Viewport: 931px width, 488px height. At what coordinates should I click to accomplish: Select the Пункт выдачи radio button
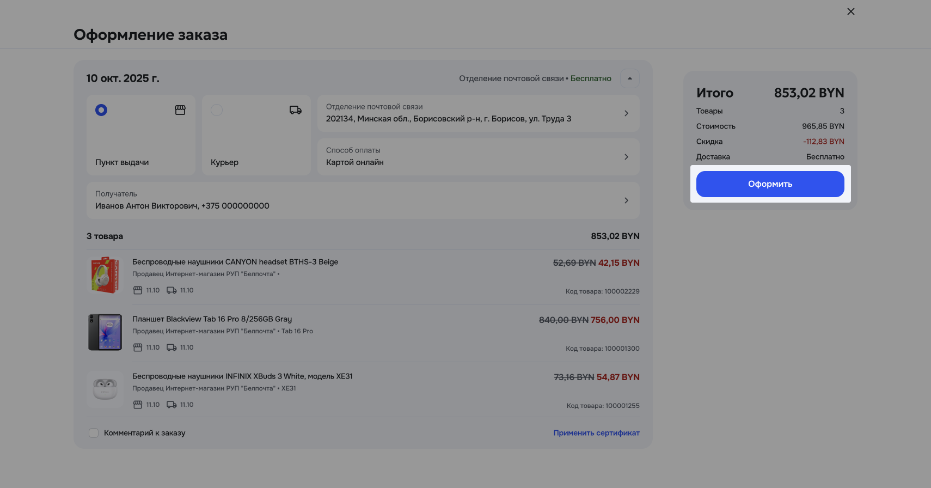pyautogui.click(x=101, y=110)
